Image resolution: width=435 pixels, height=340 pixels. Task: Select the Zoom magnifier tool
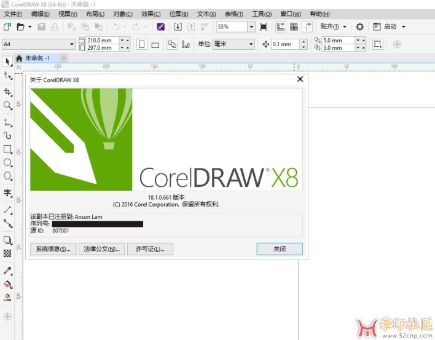tap(7, 105)
